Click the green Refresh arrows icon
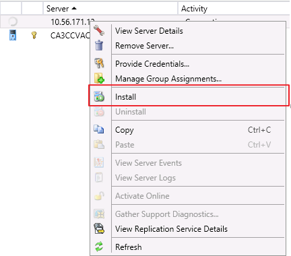 click(x=99, y=247)
